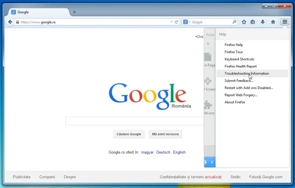295x188 pixels.
Task: Click the blue back chevron in menu panel
Action: (x=212, y=162)
